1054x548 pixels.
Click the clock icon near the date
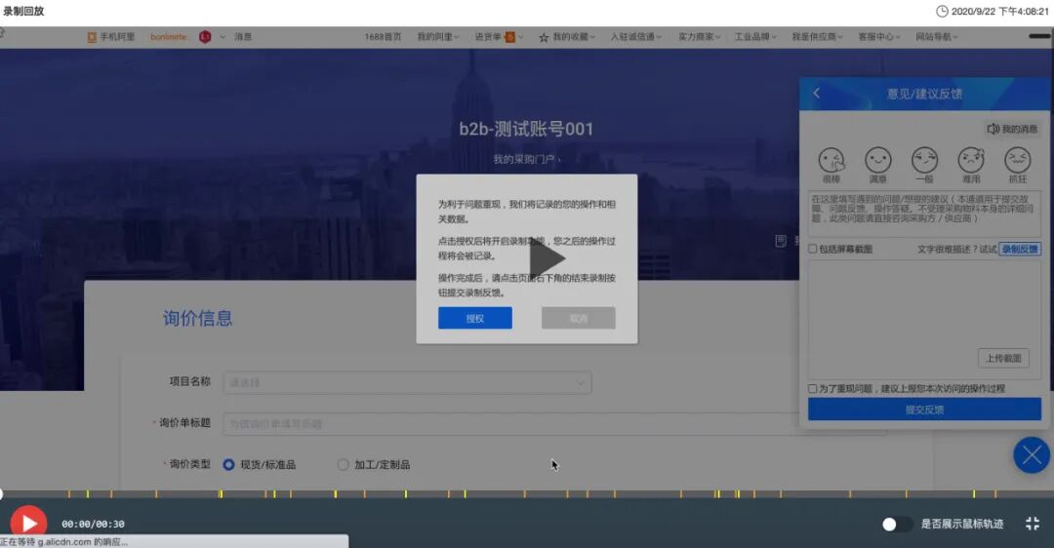tap(942, 12)
